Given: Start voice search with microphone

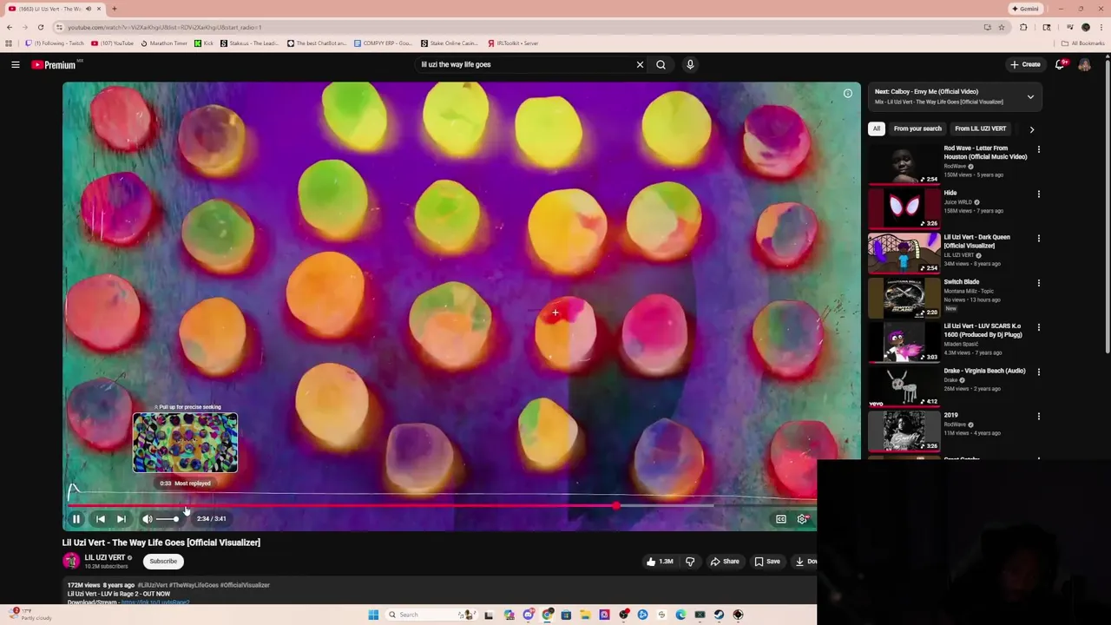Looking at the screenshot, I should coord(690,64).
